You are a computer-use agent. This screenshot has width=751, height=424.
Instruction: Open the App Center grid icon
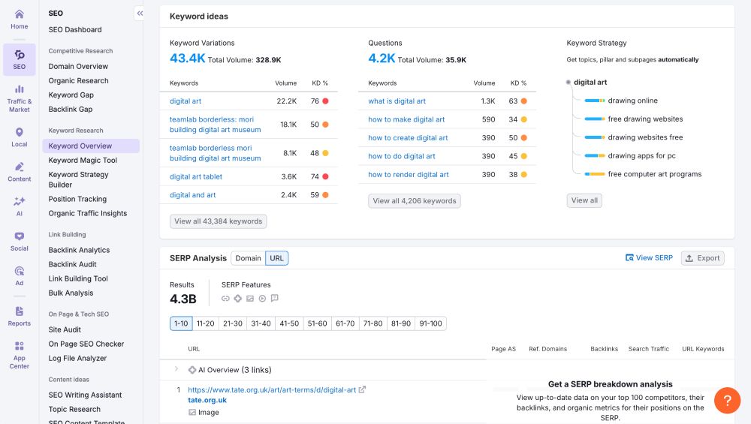click(20, 346)
